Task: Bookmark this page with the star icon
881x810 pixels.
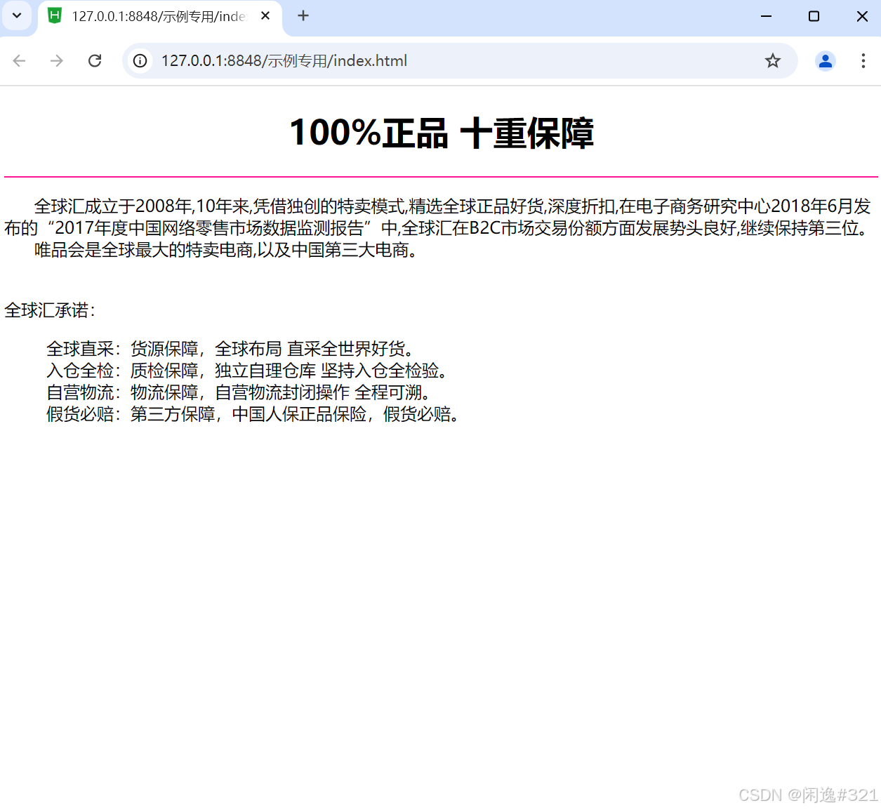Action: point(773,61)
